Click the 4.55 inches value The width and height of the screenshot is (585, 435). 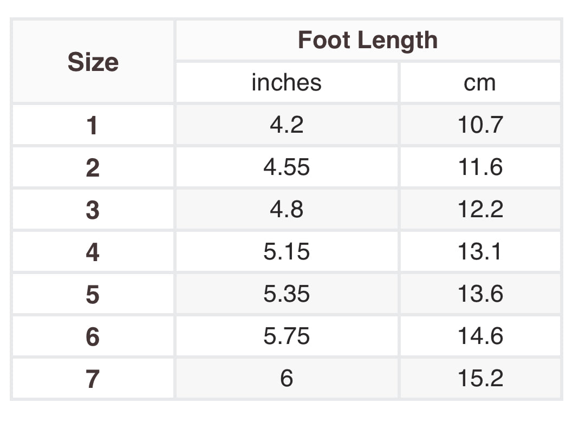click(x=287, y=167)
